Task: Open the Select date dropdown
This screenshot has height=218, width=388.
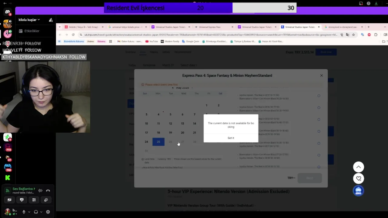Action: 189,65
